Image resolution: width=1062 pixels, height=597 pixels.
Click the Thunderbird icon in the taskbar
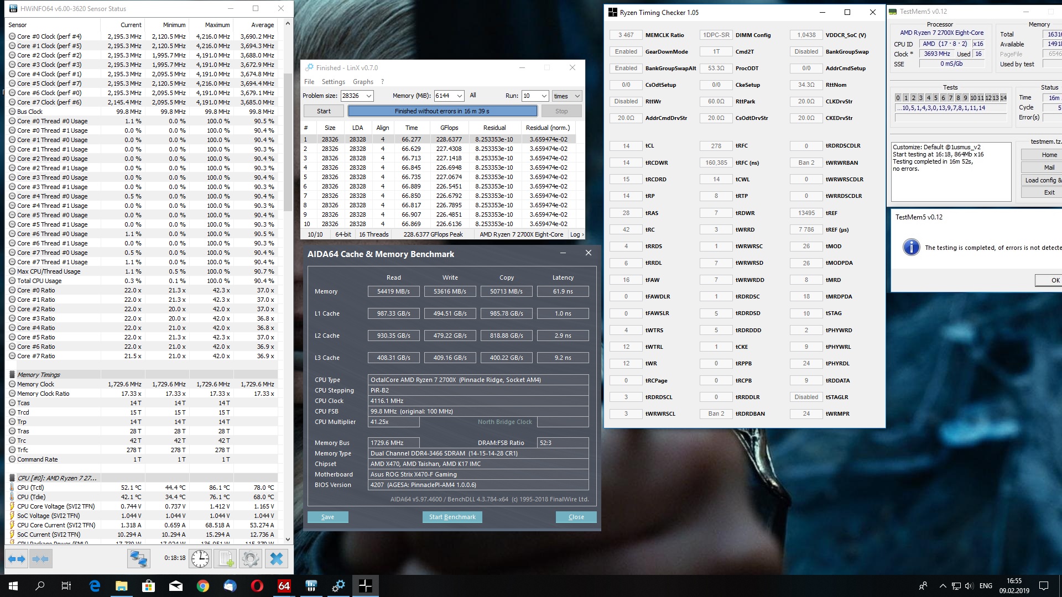[x=230, y=586]
